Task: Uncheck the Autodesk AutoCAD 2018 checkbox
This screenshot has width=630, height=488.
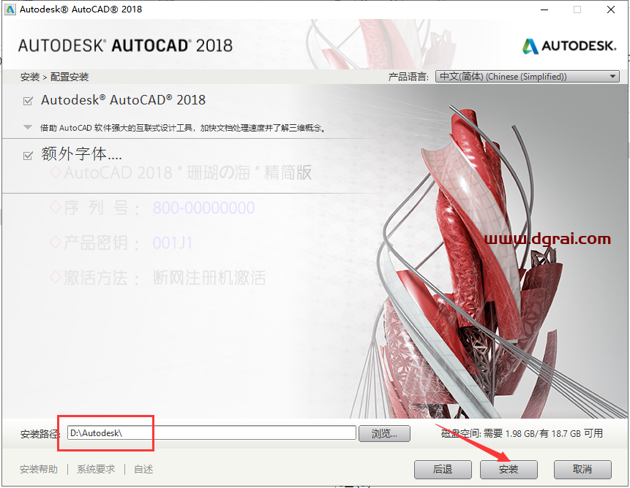Action: pos(28,101)
